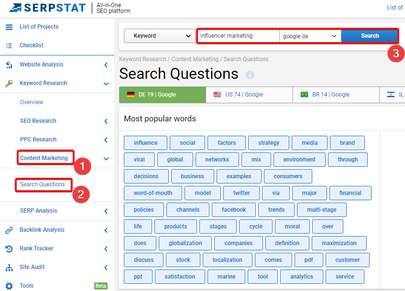Click the Search Questions sidebar link
The width and height of the screenshot is (405, 291).
pyautogui.click(x=43, y=184)
